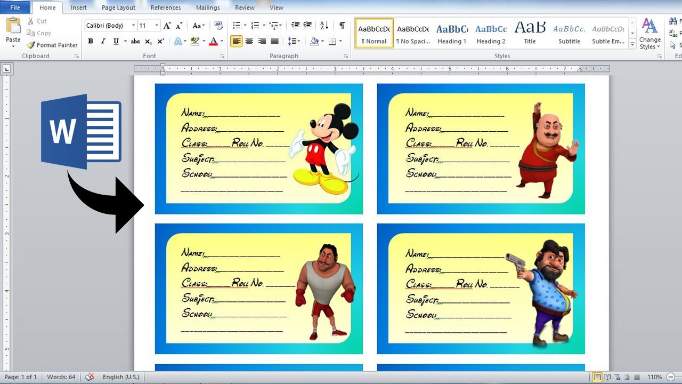682x384 pixels.
Task: Switch to the Insert tab
Action: pos(79,7)
